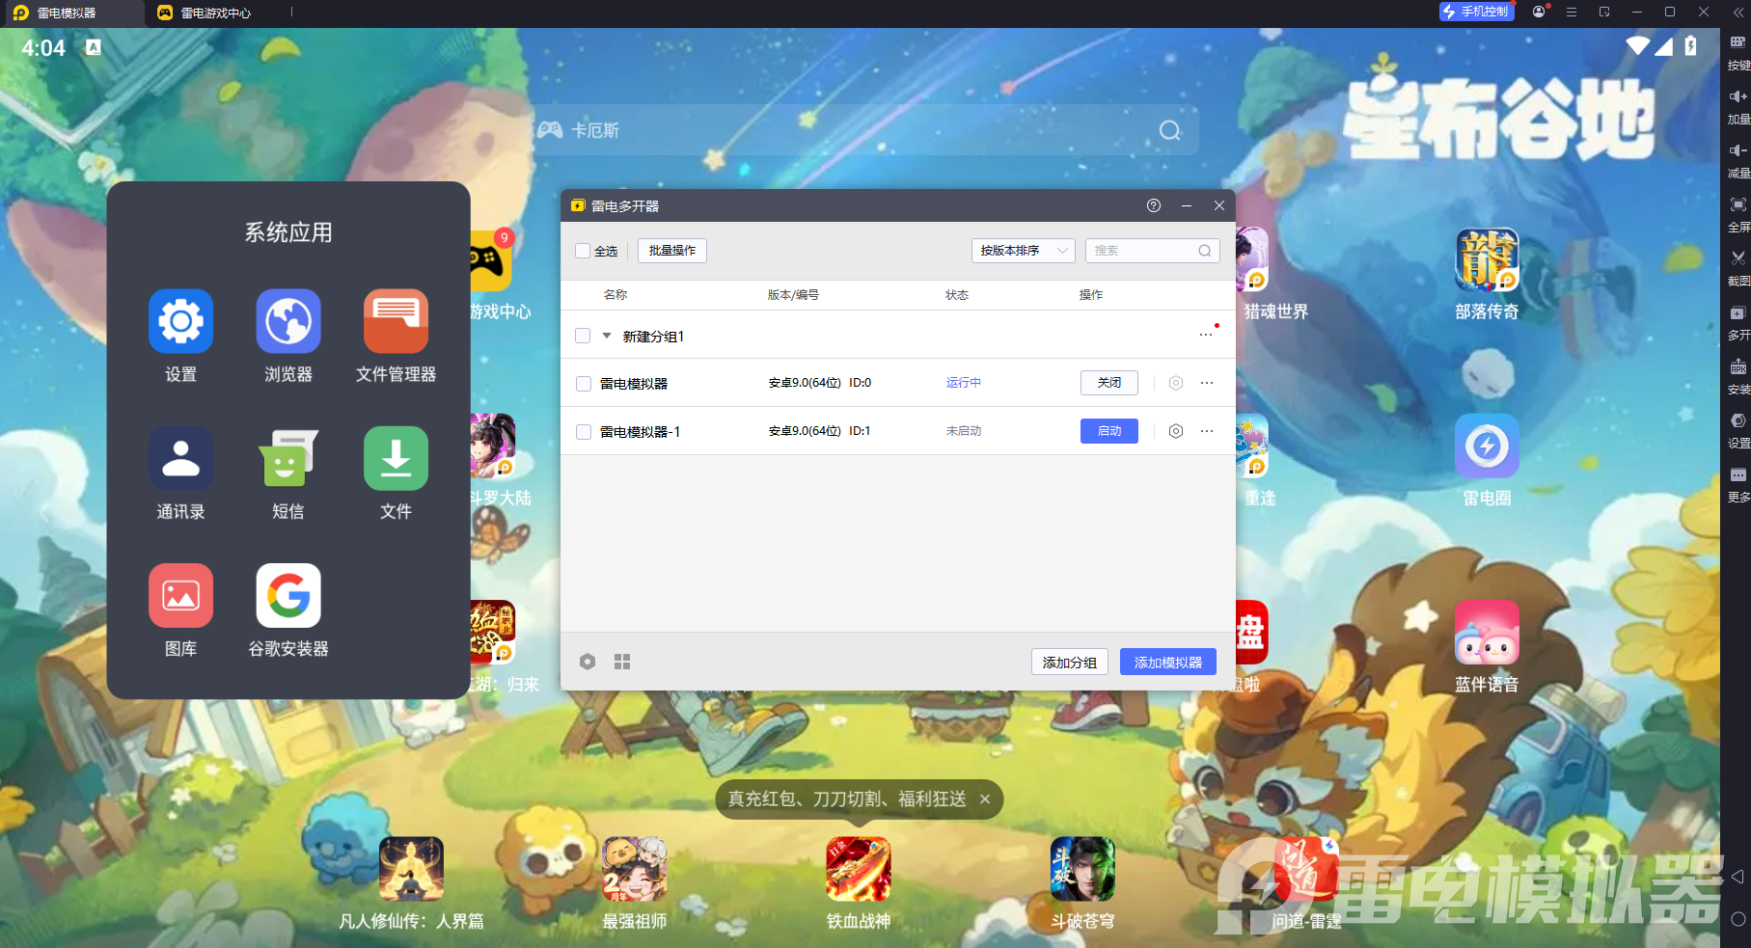This screenshot has width=1751, height=948.
Task: Open the 按版本排序 sort dropdown
Action: [x=1024, y=251]
